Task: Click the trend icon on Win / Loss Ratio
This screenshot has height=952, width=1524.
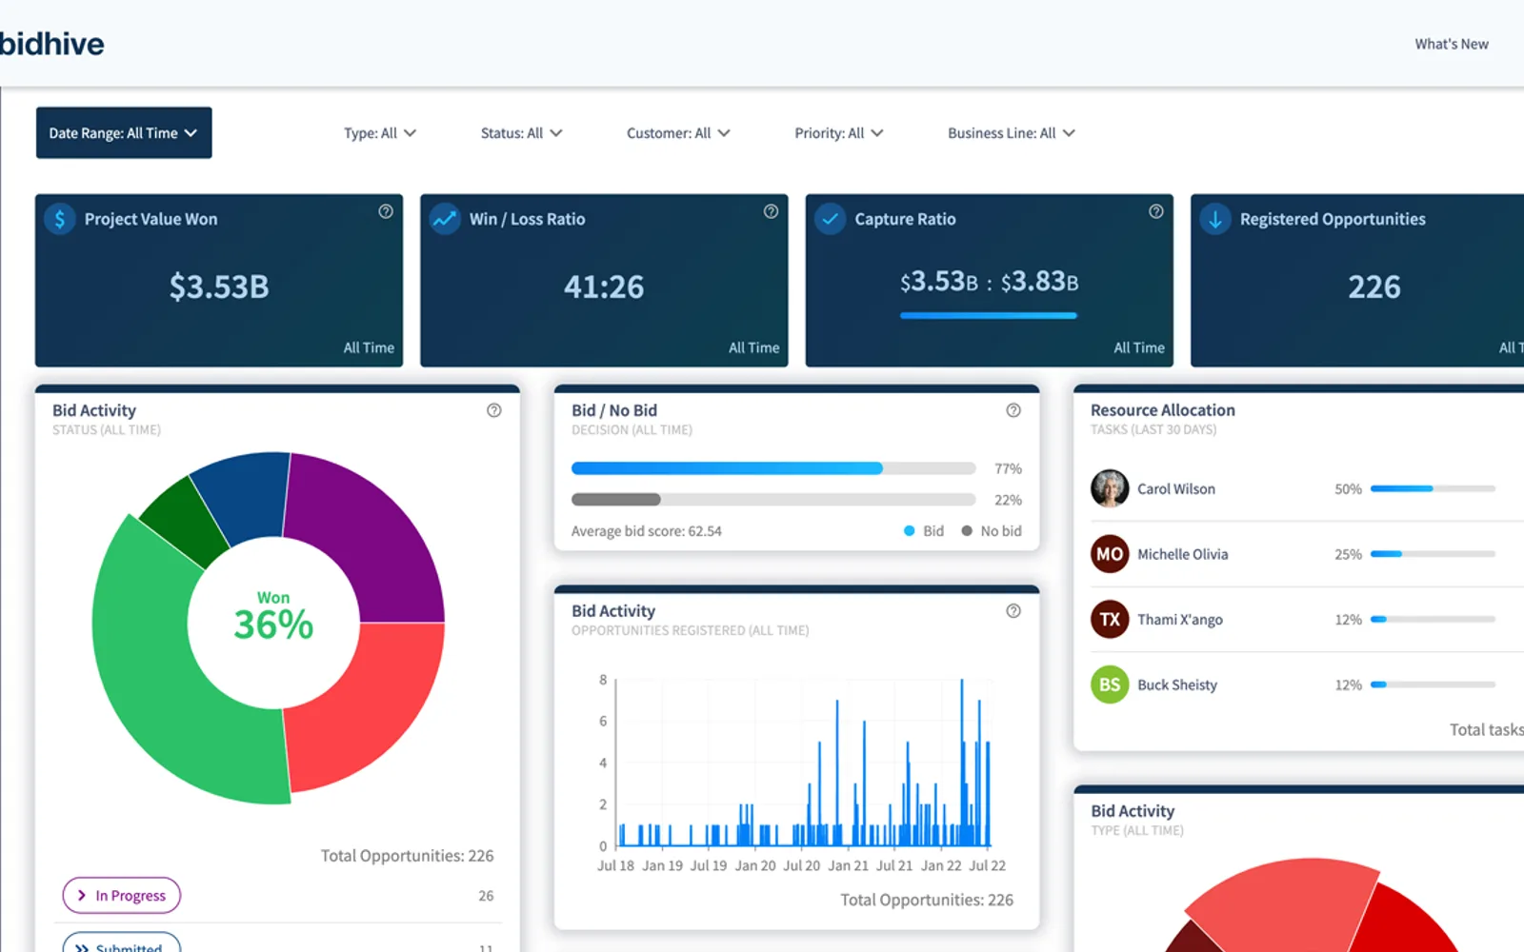Action: point(445,219)
